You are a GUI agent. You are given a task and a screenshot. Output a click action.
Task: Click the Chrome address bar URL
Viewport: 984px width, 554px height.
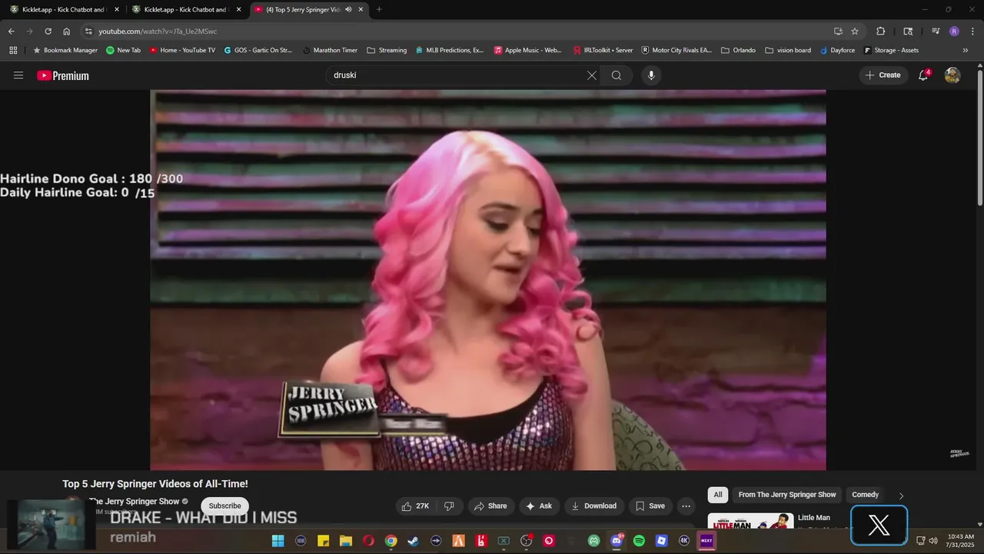tap(158, 32)
